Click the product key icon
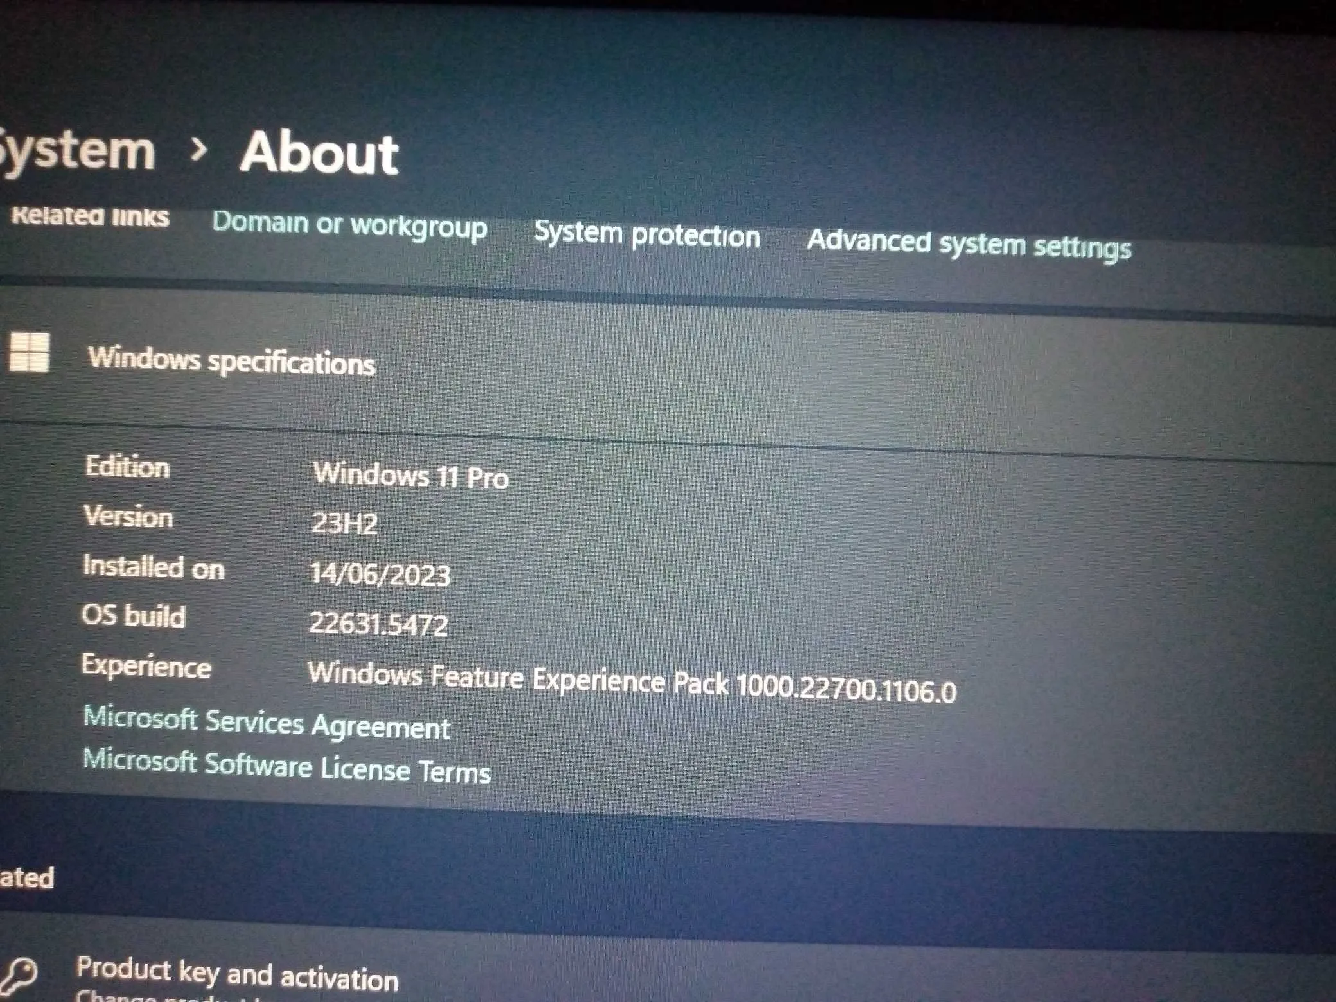This screenshot has height=1002, width=1336. coord(18,976)
